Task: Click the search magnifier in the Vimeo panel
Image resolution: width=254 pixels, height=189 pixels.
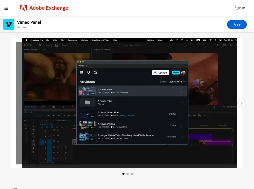Action: 95,72
